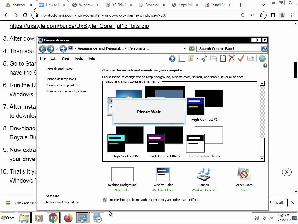Open Windows Explorer from the taskbar
The width and height of the screenshot is (298, 224).
click(24, 218)
